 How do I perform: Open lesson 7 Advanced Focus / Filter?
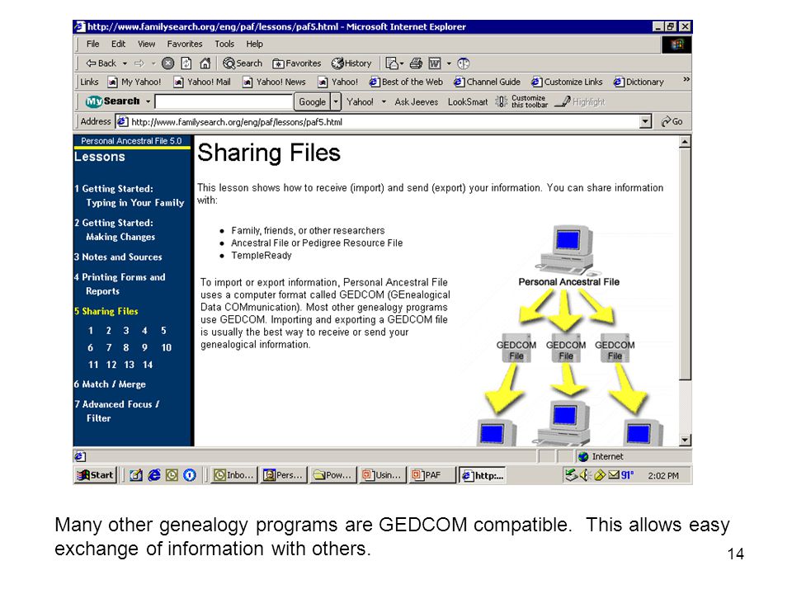click(x=116, y=411)
